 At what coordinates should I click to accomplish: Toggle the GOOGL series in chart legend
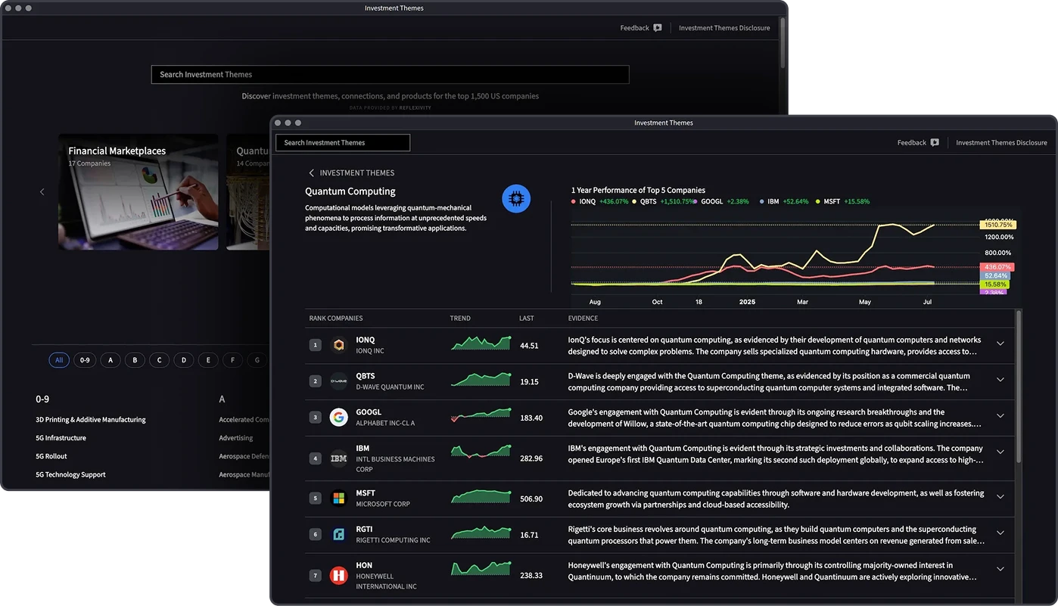click(722, 202)
